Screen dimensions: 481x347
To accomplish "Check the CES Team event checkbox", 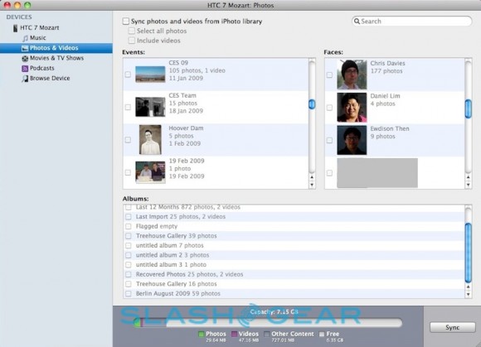I will [x=128, y=107].
